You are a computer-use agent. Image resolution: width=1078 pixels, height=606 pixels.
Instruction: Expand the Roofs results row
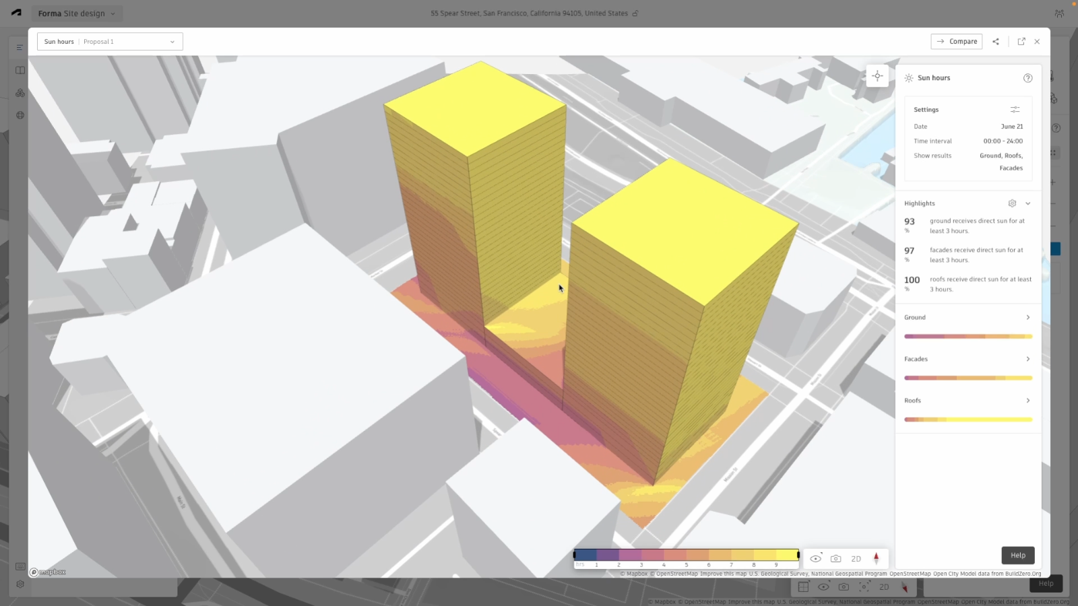[968, 401]
